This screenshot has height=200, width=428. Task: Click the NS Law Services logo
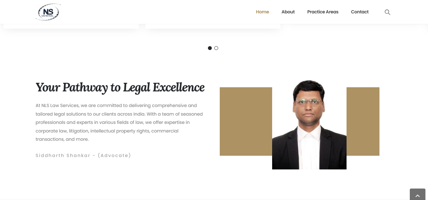[48, 12]
